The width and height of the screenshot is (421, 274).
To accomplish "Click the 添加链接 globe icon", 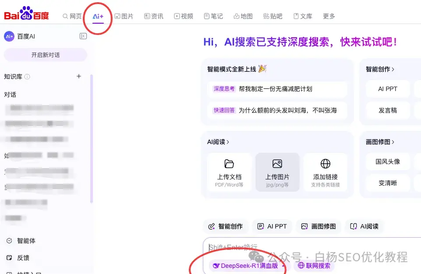I will click(325, 164).
